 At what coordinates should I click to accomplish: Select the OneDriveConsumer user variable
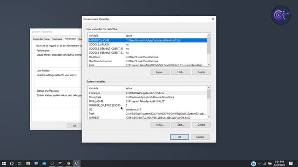148,61
